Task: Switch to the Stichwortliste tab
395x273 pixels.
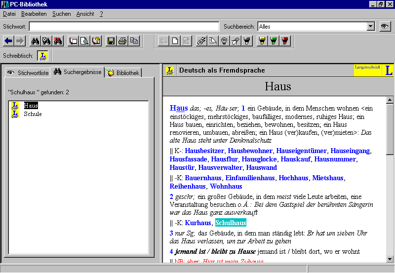Action: (x=28, y=73)
